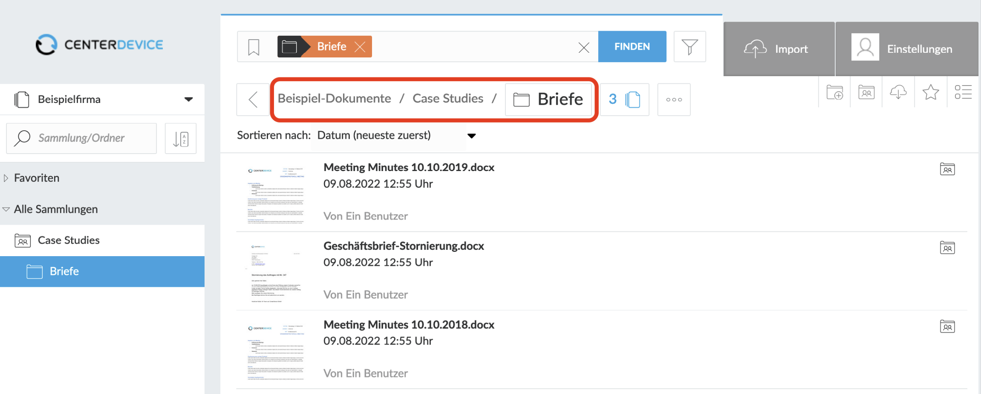Image resolution: width=981 pixels, height=394 pixels.
Task: Click the 3 documents count button
Action: (x=625, y=100)
